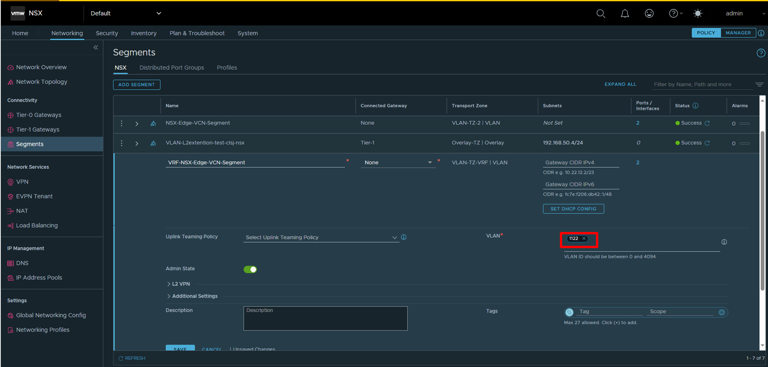Click the search magnifier icon in header
This screenshot has height=367, width=768.
(601, 13)
